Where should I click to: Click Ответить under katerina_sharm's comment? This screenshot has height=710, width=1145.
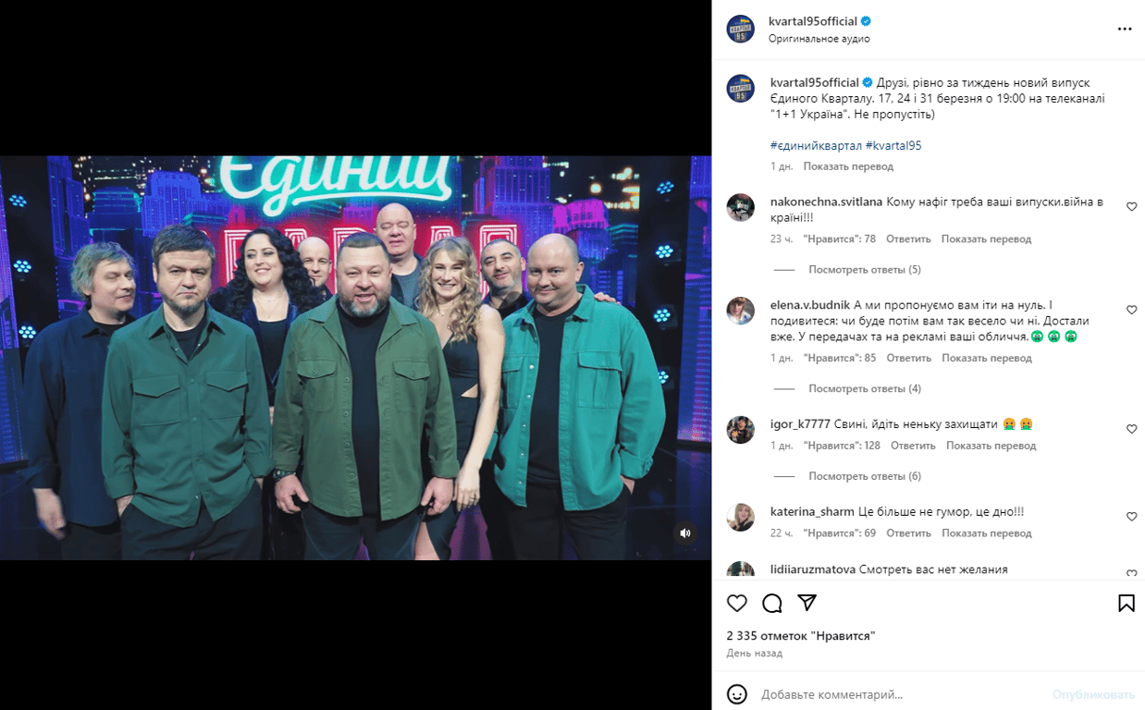[908, 533]
